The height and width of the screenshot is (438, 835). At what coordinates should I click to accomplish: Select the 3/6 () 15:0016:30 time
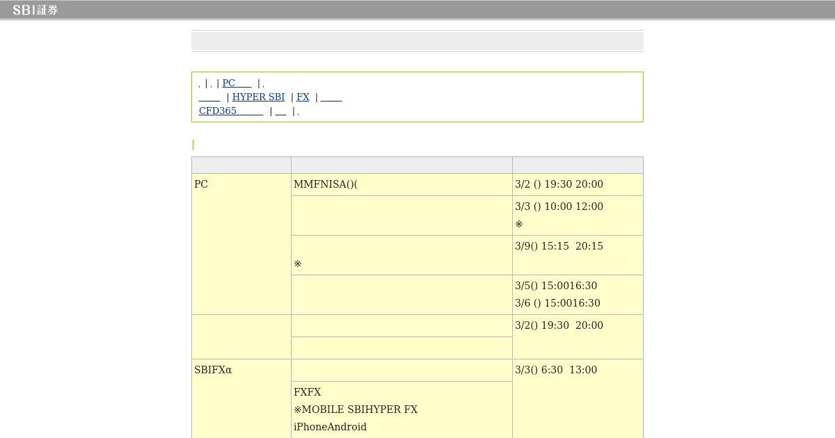point(557,303)
